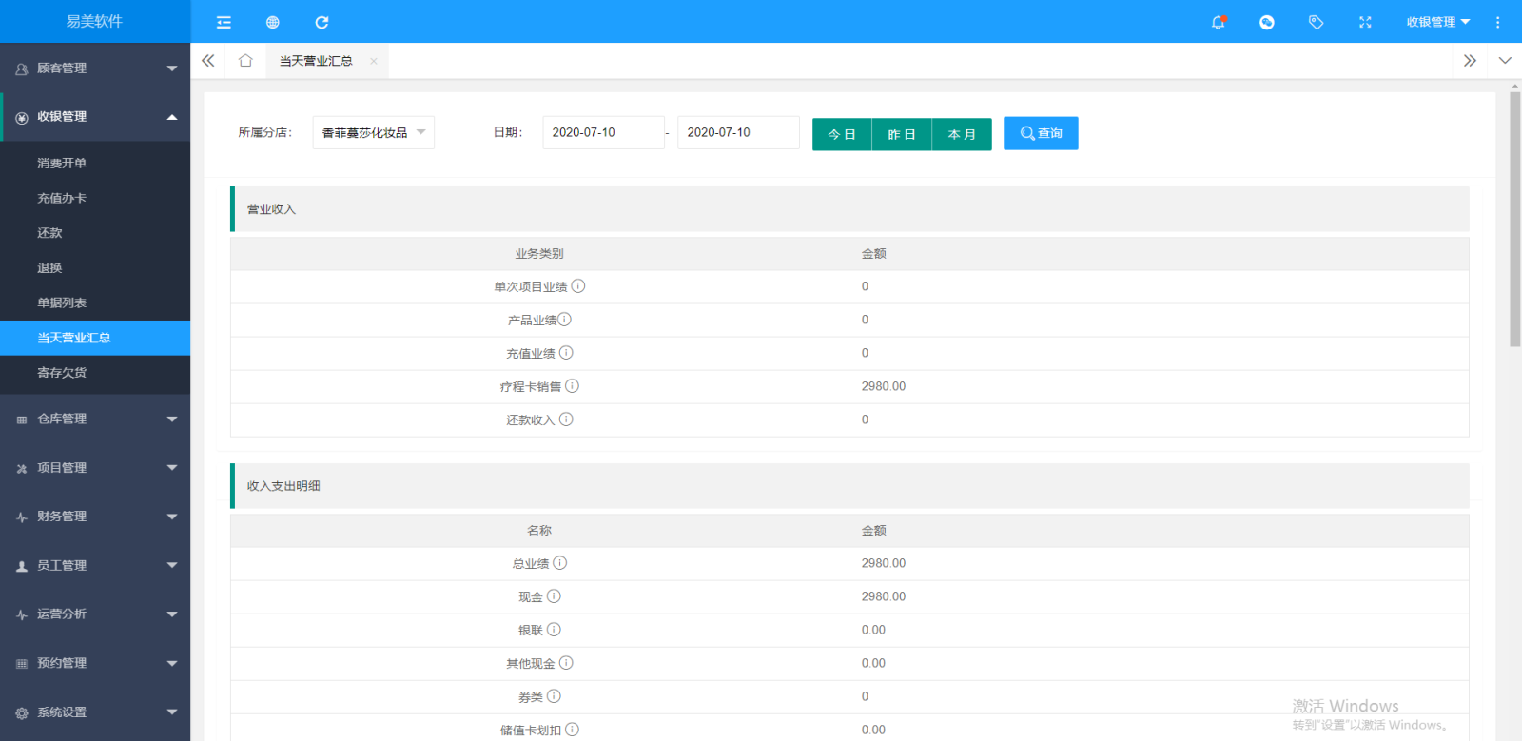Viewport: 1522px width, 741px height.
Task: Click info icon next to 疗程卡销售
Action: point(572,386)
